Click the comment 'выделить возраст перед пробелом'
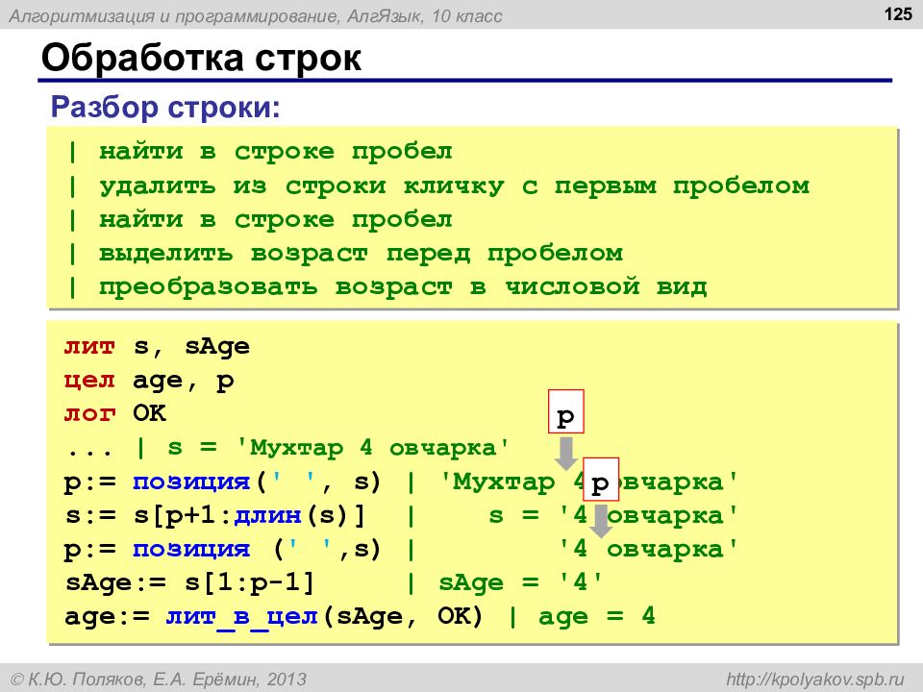 point(361,254)
